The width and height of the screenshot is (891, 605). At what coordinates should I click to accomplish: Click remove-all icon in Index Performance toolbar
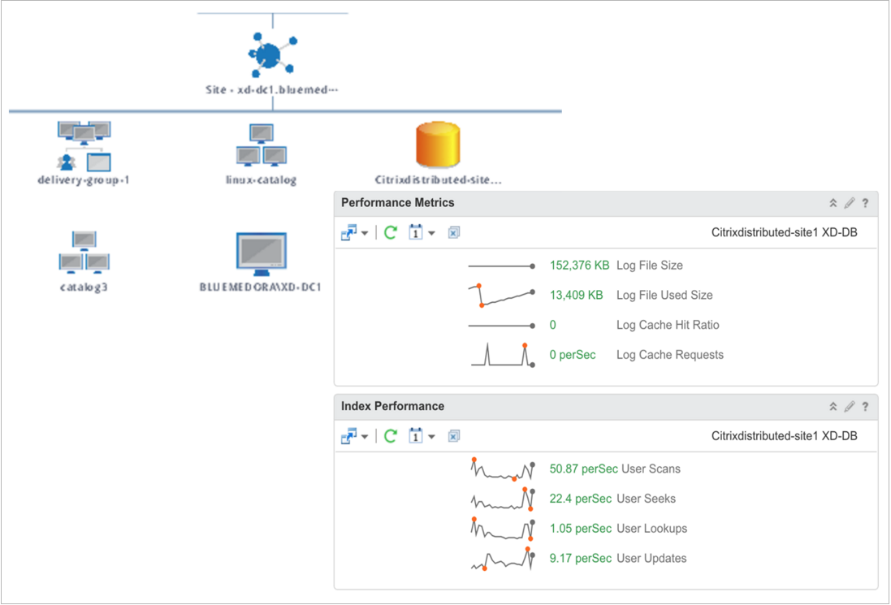pos(453,436)
